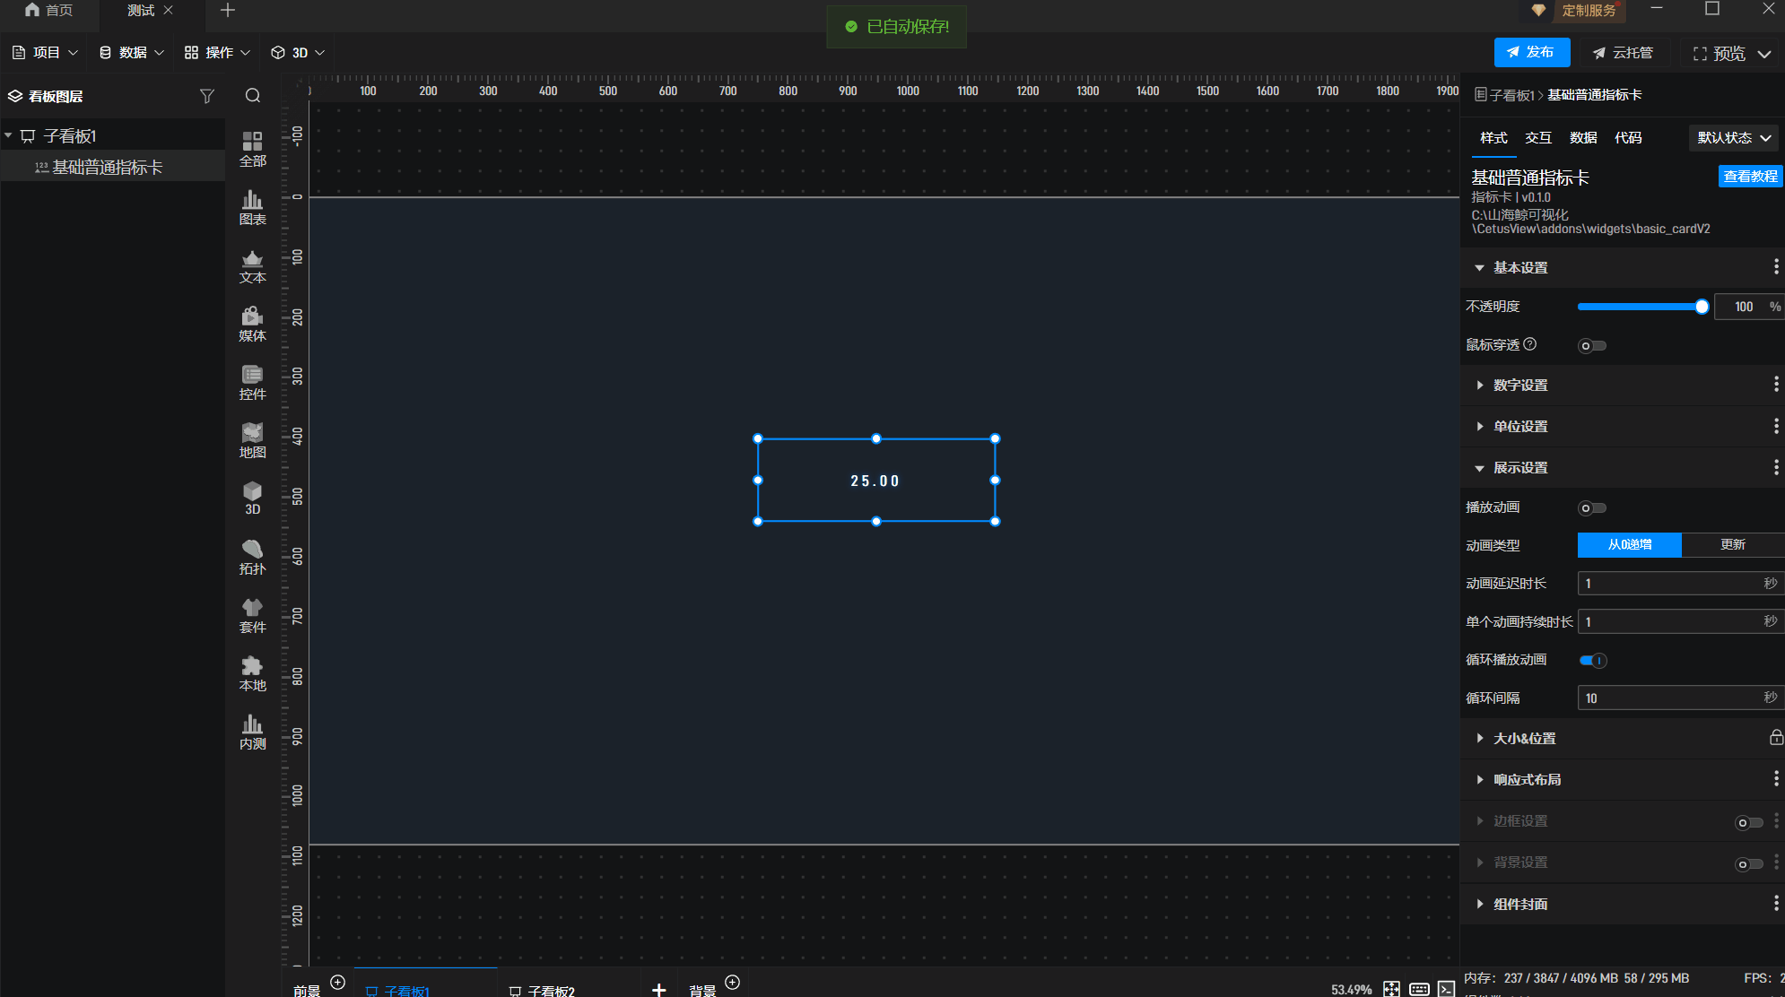This screenshot has height=997, width=1785.
Task: Toggle the 鼠标穿透 mouse passthrough switch
Action: point(1592,346)
